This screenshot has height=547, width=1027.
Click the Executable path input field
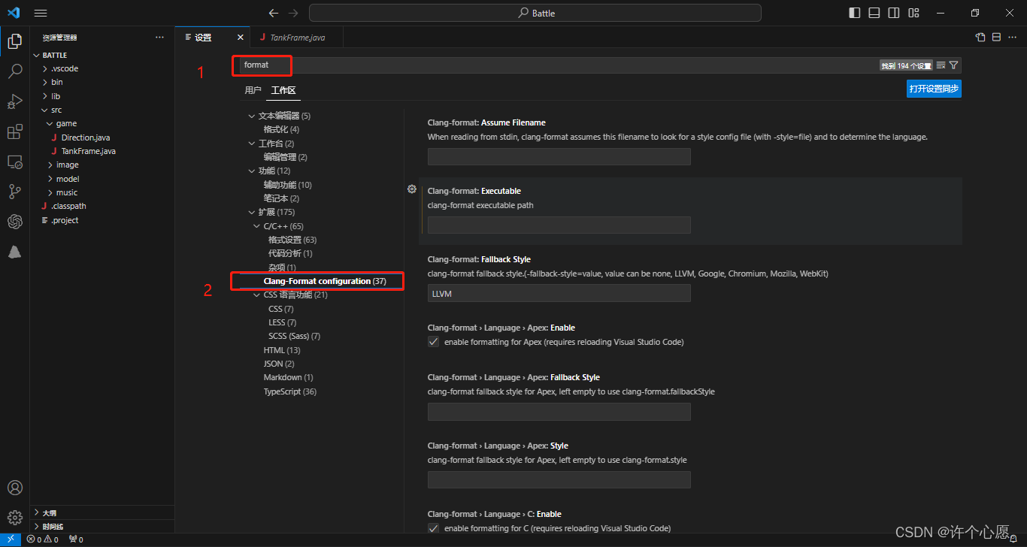pos(559,225)
